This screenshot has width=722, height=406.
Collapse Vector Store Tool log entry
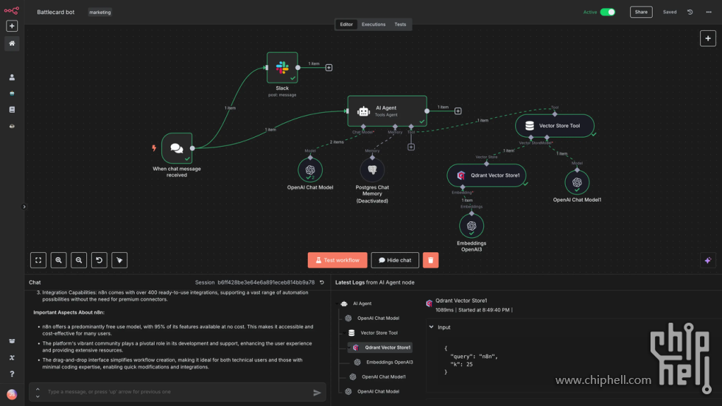[x=344, y=333]
